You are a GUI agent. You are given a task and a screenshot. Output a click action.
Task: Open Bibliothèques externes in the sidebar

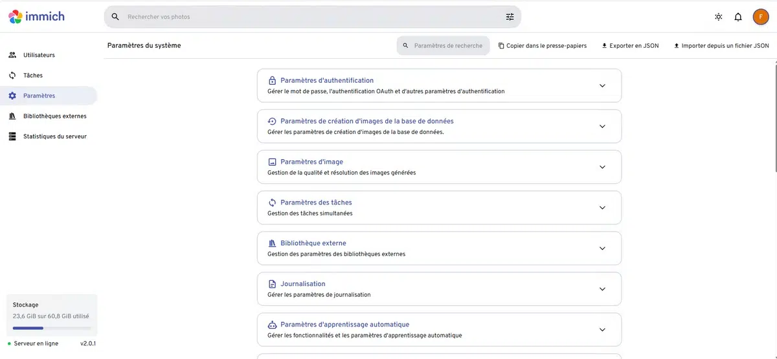pos(49,116)
